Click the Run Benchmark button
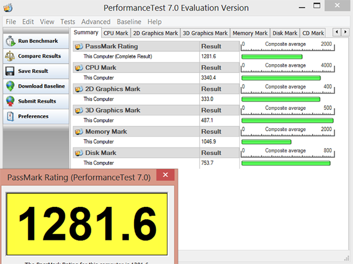Screen dimensions: 353x264 (x=36, y=41)
